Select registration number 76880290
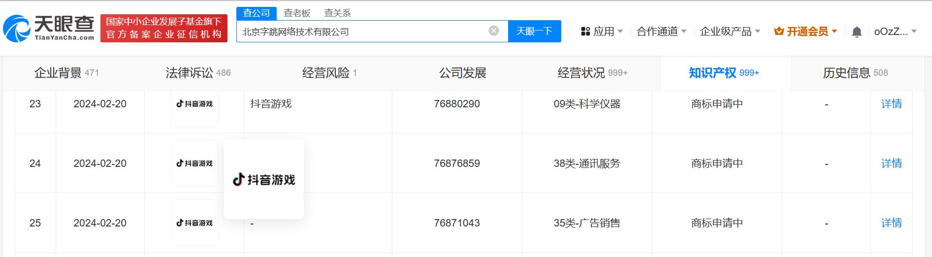 457,104
